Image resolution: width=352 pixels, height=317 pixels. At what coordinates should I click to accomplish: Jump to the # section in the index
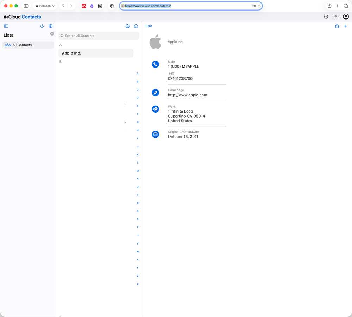138,284
